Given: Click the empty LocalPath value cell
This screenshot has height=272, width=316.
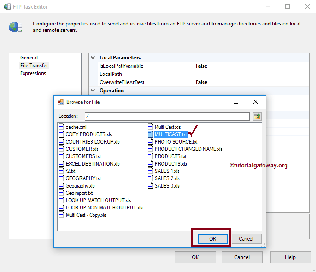Looking at the screenshot, I should point(251,74).
